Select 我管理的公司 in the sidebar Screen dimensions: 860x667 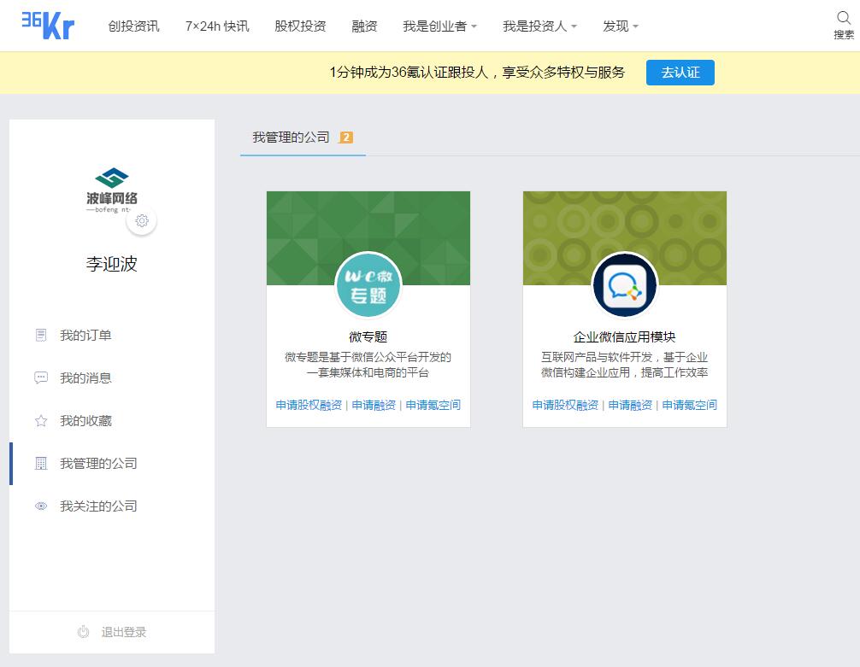click(98, 464)
